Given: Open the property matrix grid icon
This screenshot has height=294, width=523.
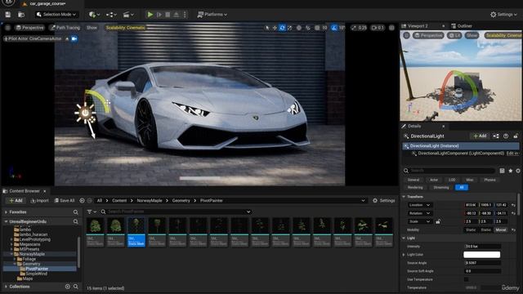Looking at the screenshot, I should click(502, 171).
